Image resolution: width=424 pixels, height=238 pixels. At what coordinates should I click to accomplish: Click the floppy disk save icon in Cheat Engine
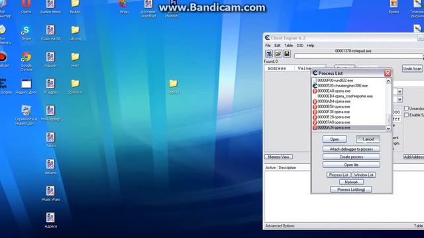pos(287,54)
